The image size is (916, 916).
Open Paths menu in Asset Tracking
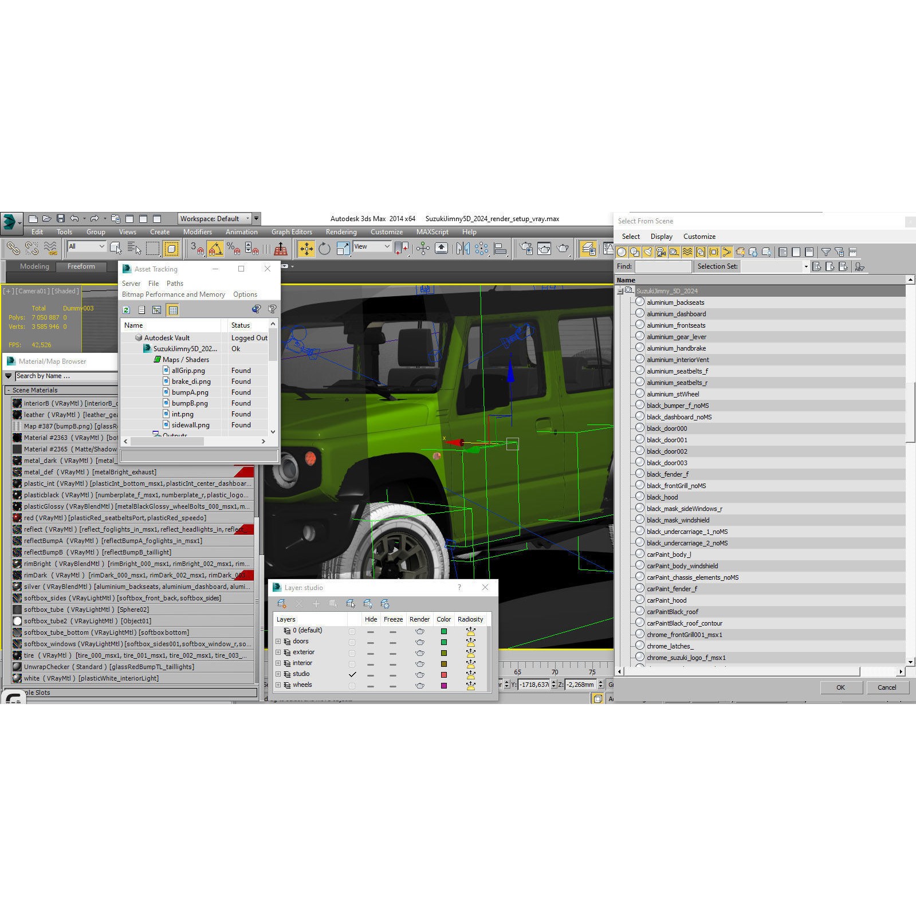(x=175, y=284)
